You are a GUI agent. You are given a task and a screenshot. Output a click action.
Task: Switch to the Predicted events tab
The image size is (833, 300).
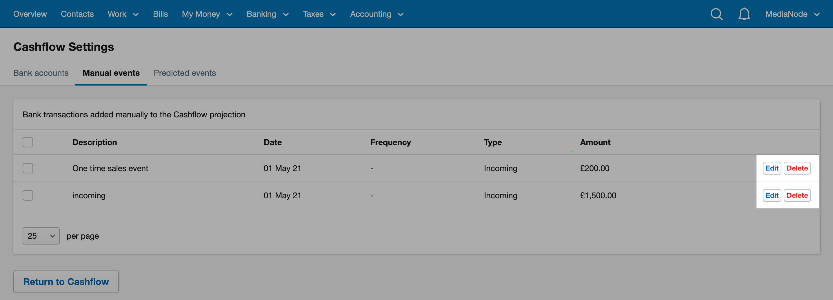tap(185, 73)
